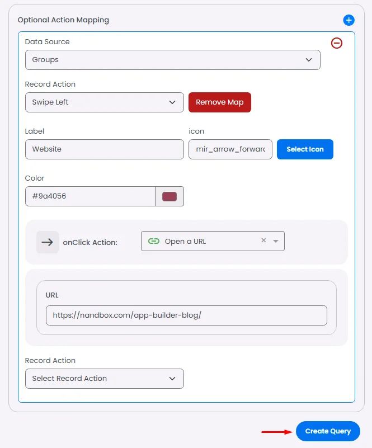The width and height of the screenshot is (372, 448).
Task: Click the green link icon in onClick dropdown
Action: click(154, 241)
